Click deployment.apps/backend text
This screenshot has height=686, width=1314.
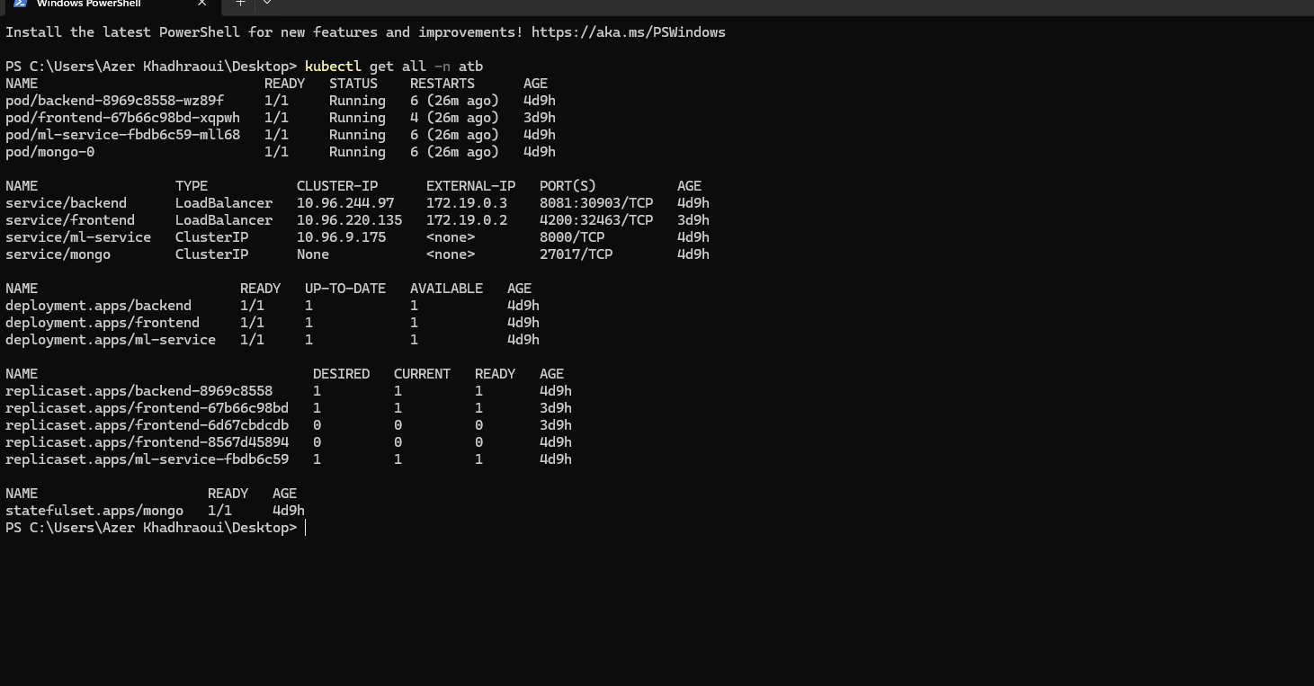point(98,306)
